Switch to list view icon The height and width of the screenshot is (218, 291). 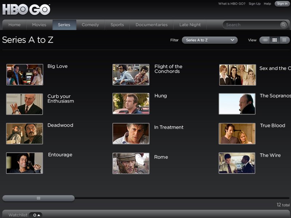(284, 40)
